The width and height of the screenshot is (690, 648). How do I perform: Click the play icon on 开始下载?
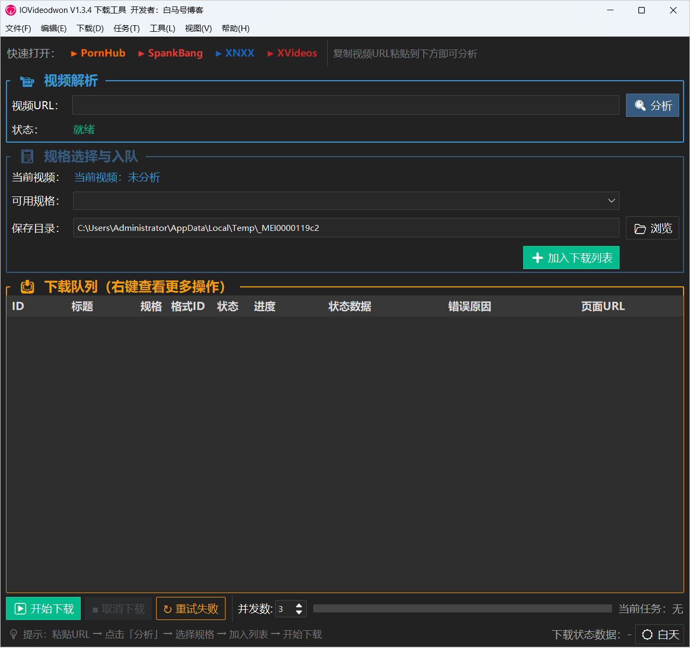click(x=20, y=609)
